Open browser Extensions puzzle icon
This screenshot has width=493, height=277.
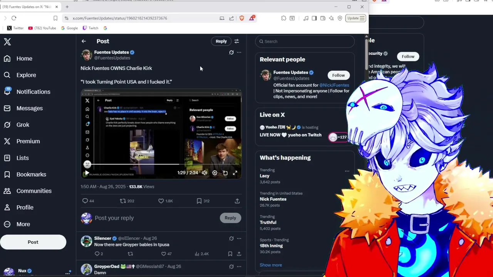(x=283, y=18)
